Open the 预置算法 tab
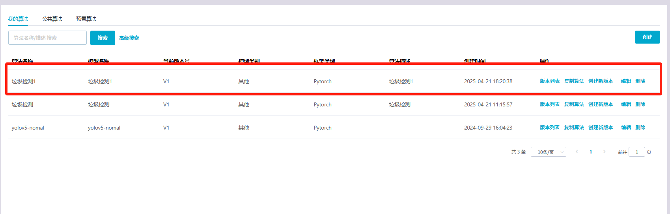Image resolution: width=670 pixels, height=214 pixels. point(86,19)
